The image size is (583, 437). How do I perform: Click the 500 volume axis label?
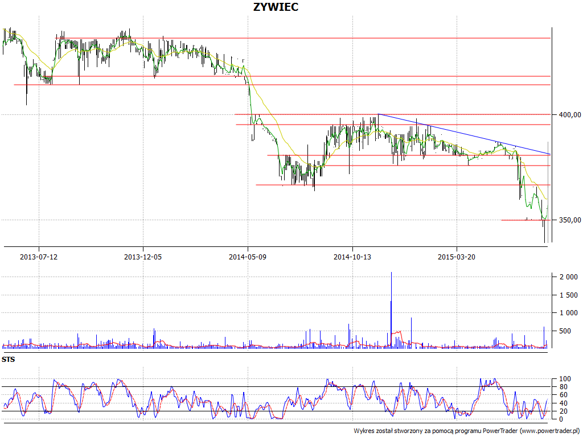(x=565, y=331)
